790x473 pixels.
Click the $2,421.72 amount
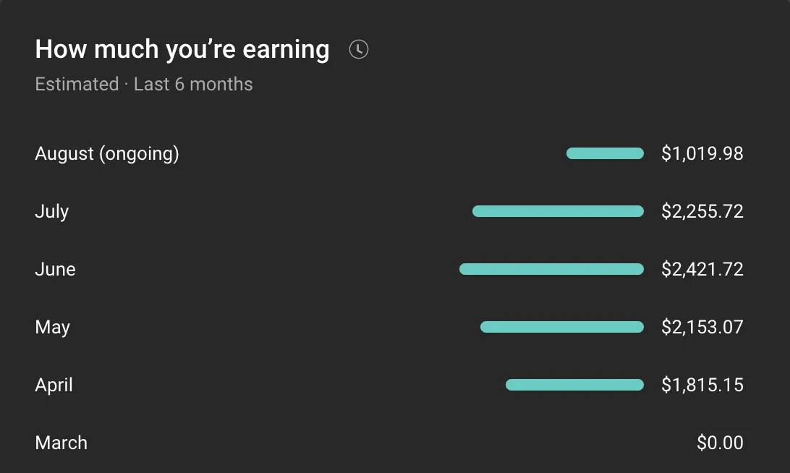coord(702,269)
